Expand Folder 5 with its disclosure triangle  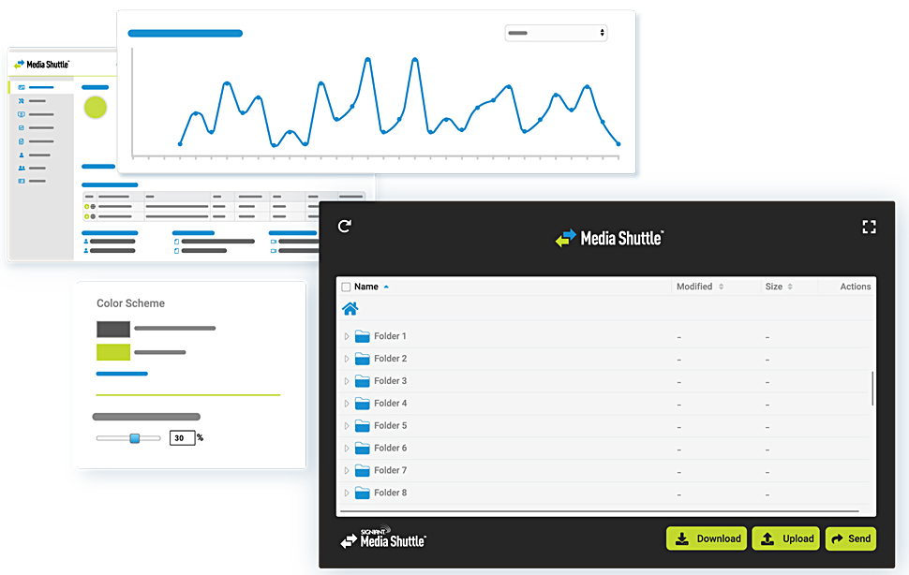(347, 426)
